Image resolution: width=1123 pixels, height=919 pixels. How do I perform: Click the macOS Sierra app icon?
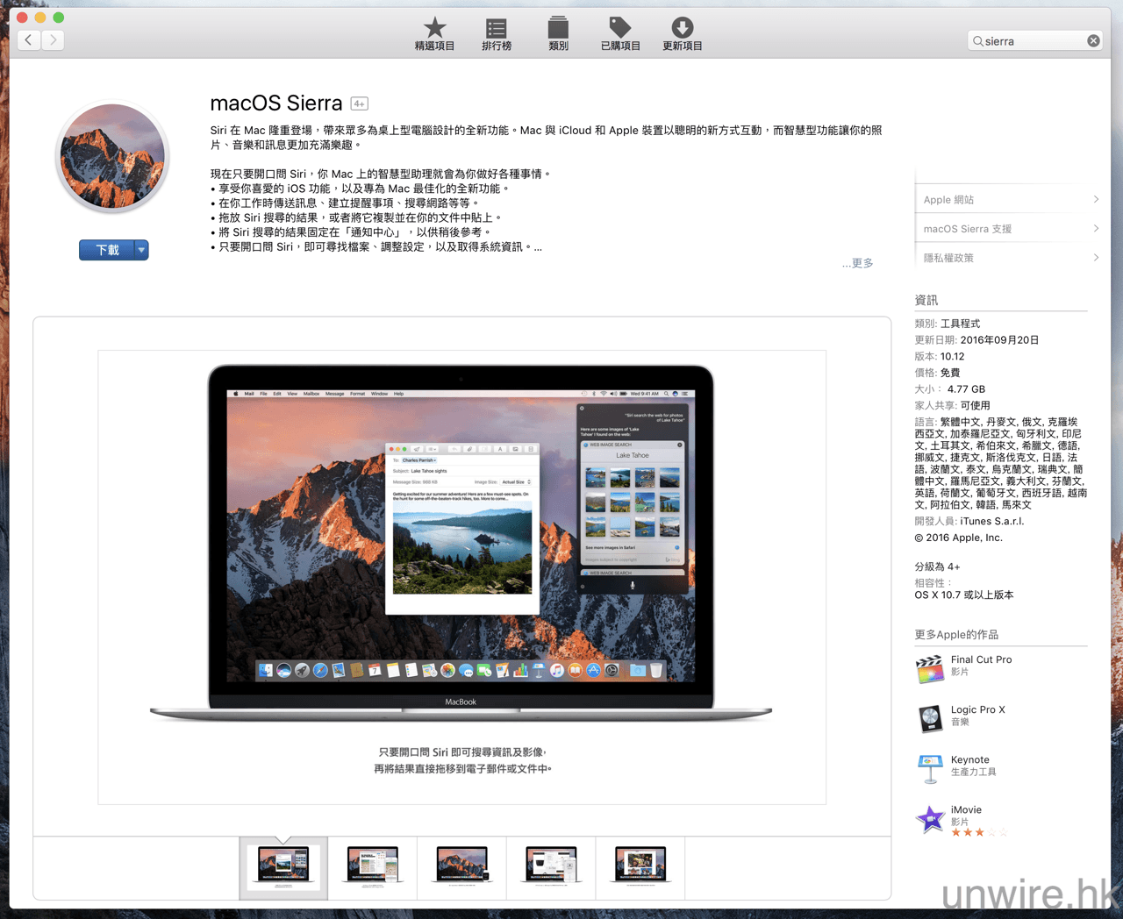click(112, 157)
